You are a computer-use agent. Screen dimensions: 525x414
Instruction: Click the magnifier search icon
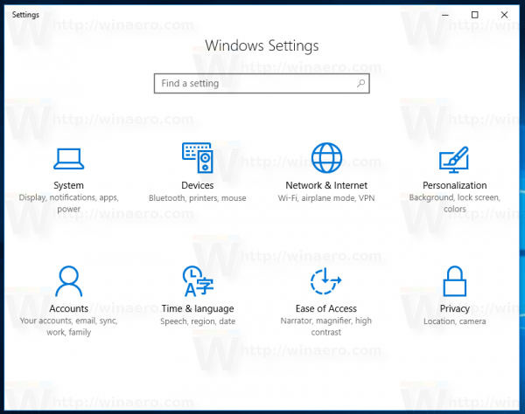coord(360,83)
